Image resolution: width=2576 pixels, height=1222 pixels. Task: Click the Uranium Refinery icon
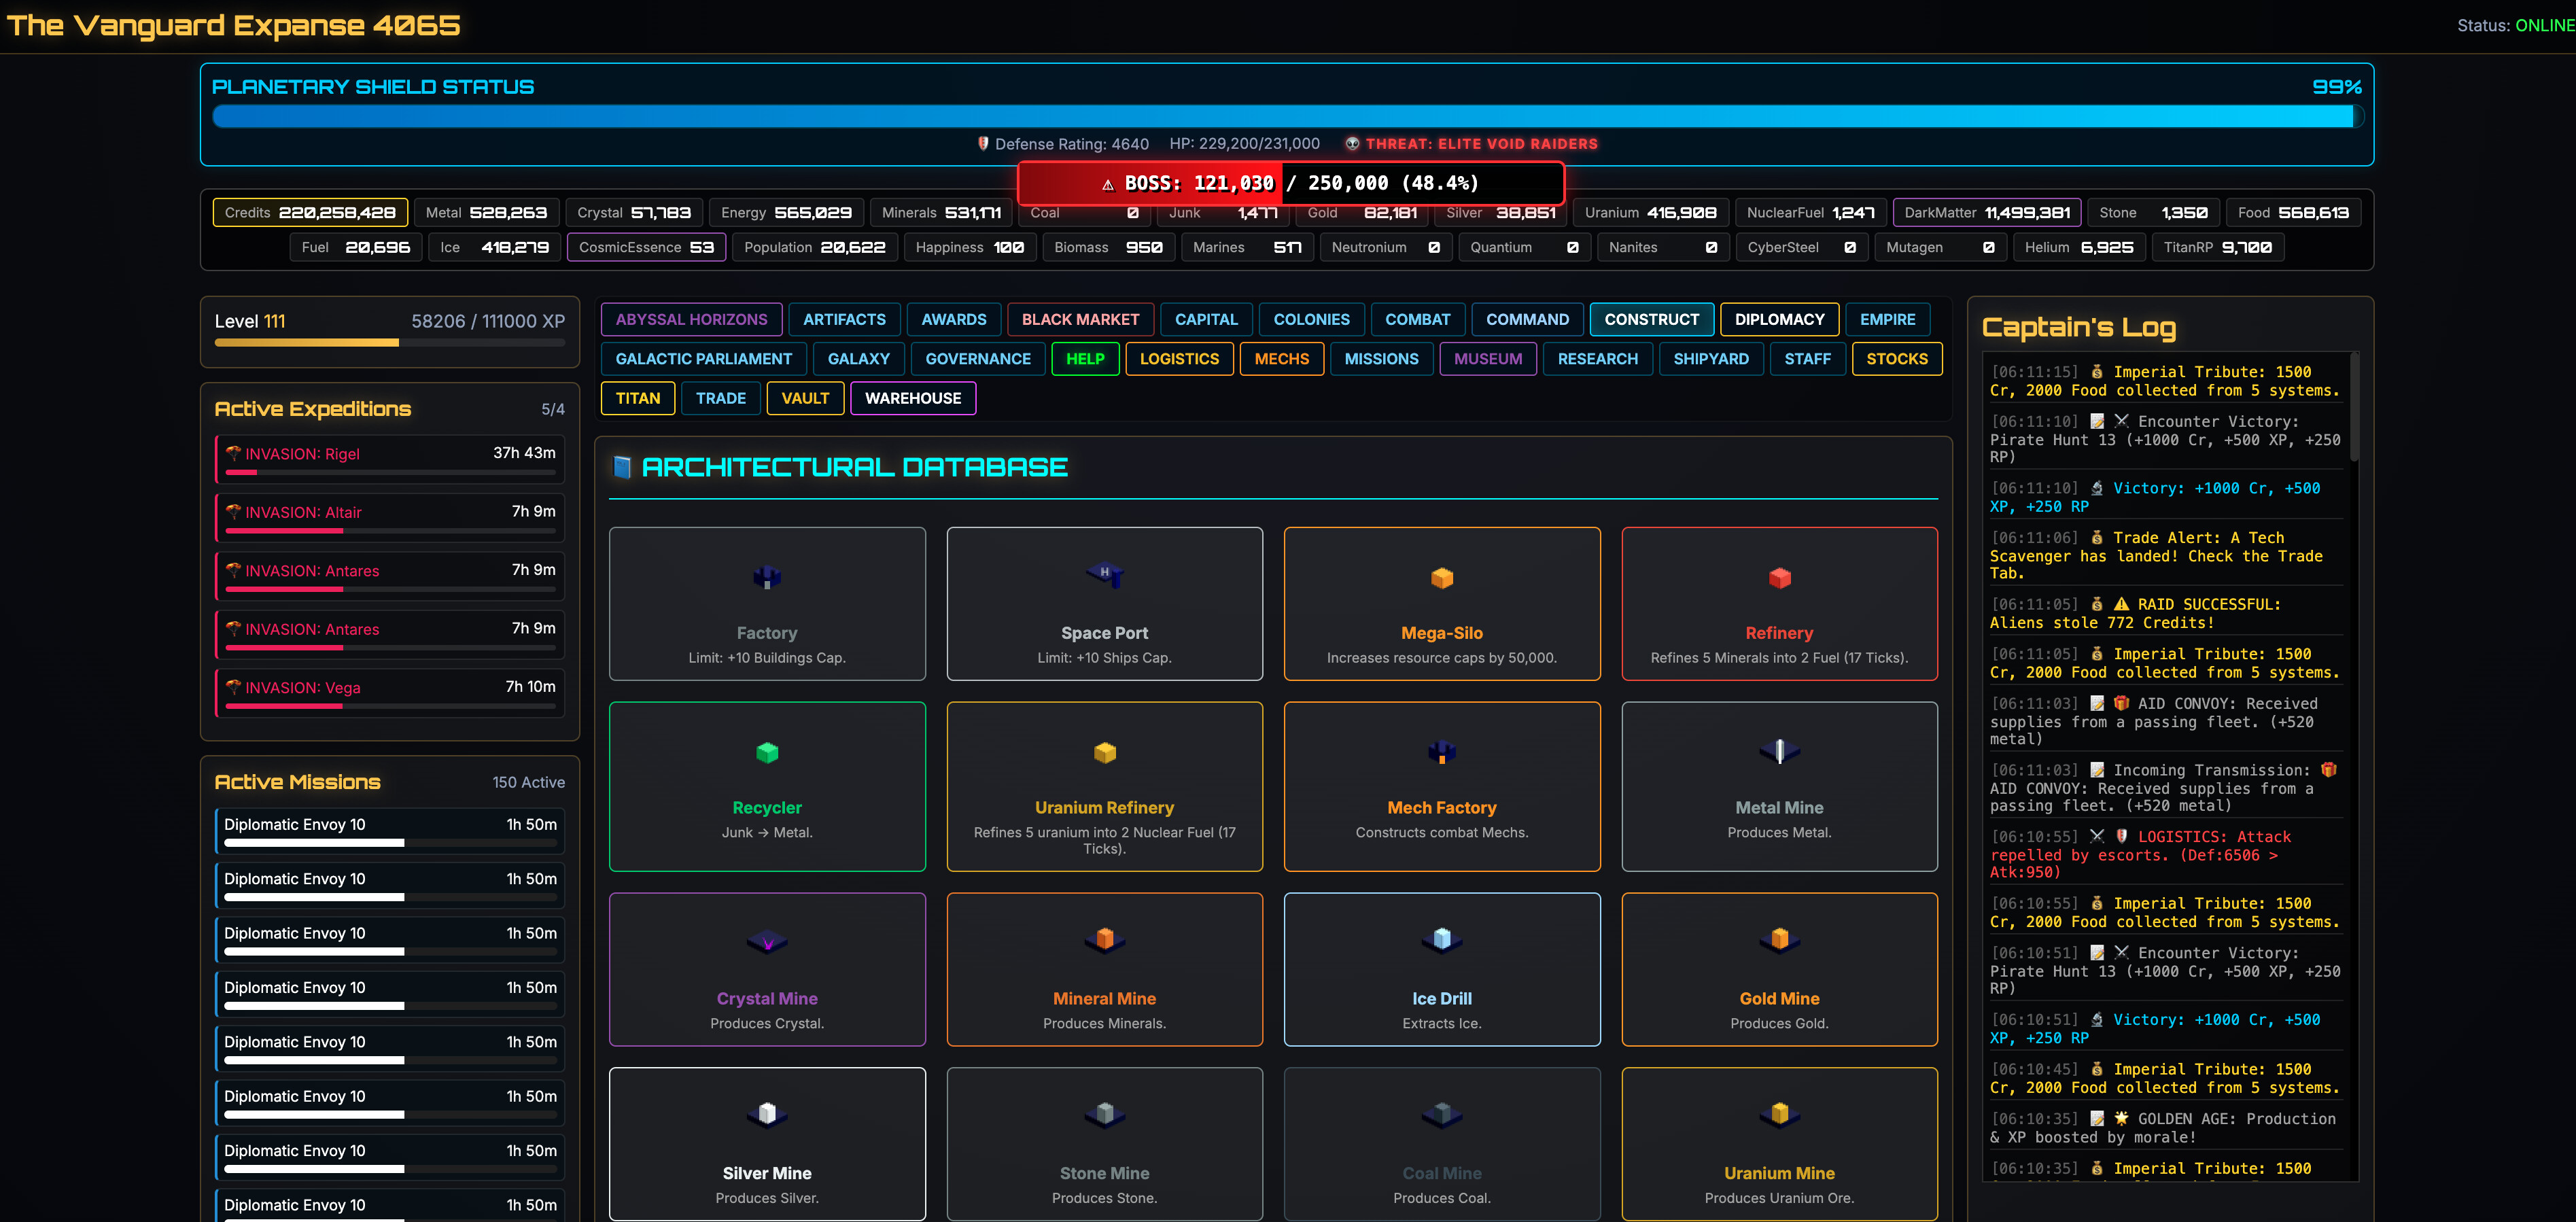point(1104,753)
